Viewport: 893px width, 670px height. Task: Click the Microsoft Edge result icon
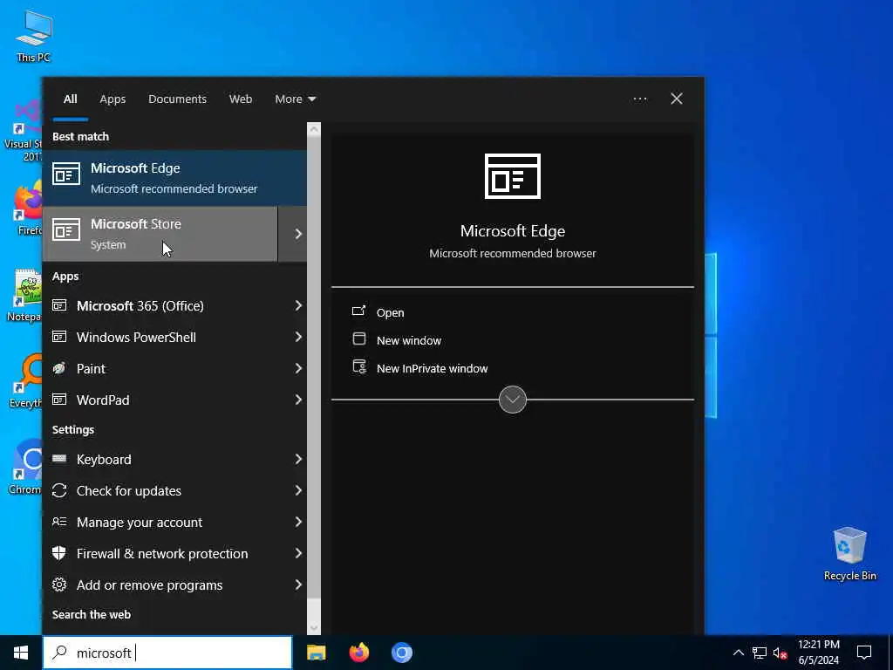66,174
